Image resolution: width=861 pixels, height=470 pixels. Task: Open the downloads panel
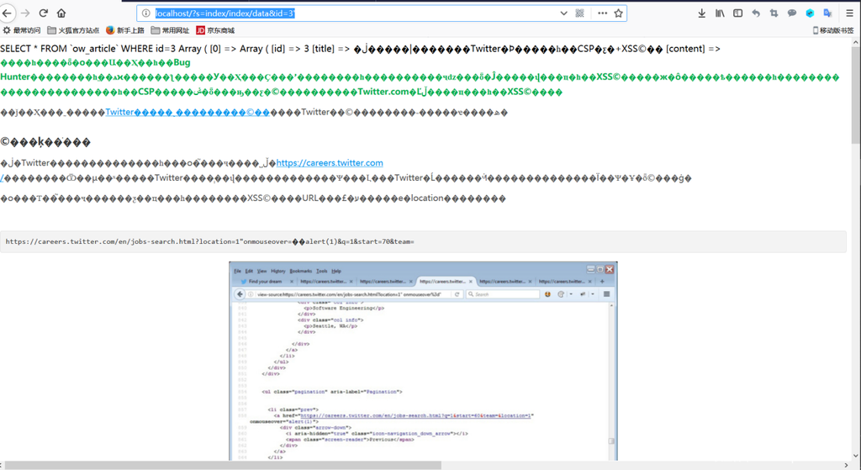[x=701, y=13]
